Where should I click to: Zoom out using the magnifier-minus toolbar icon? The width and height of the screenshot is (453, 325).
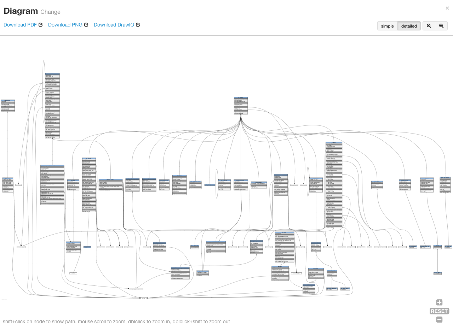(429, 25)
